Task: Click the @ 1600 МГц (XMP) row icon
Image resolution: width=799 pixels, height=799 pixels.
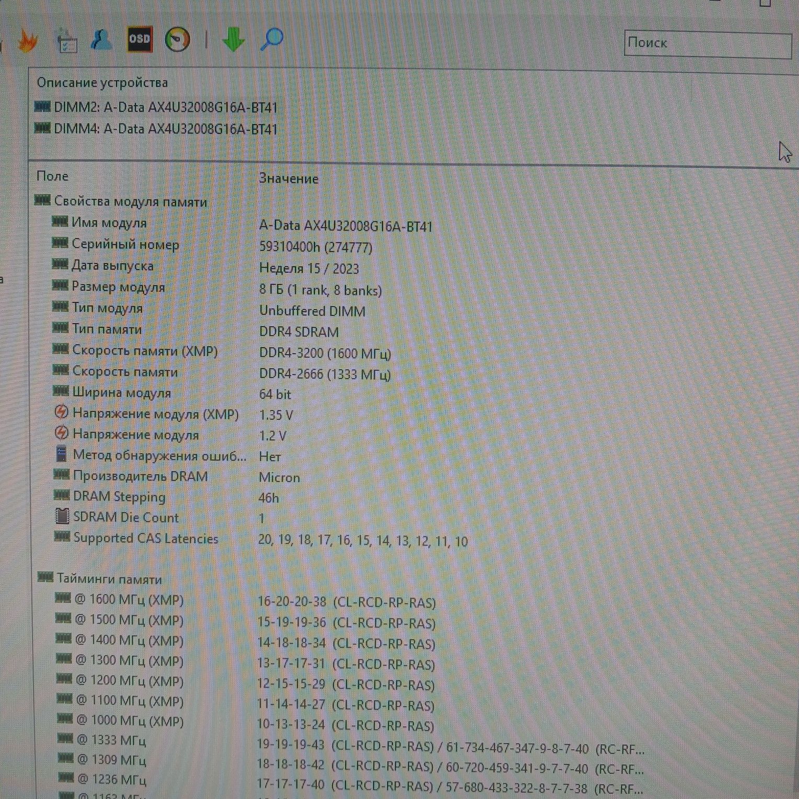Action: (63, 598)
